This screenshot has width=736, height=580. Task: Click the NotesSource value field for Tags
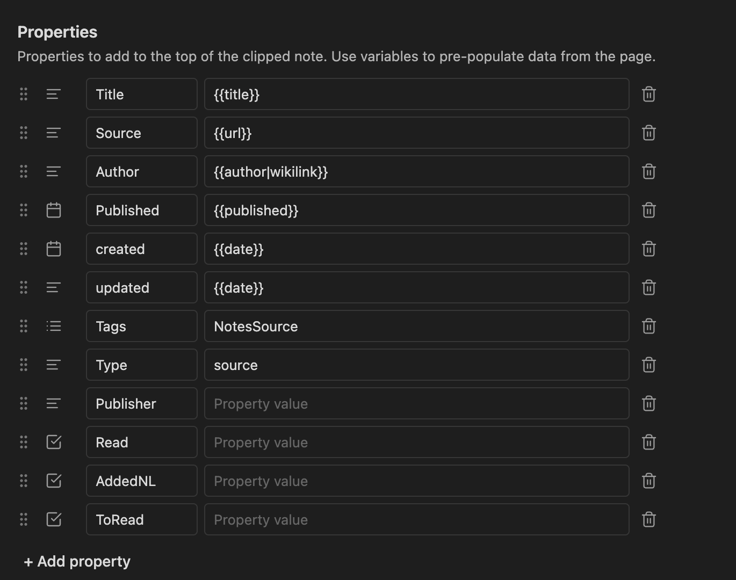pos(416,326)
